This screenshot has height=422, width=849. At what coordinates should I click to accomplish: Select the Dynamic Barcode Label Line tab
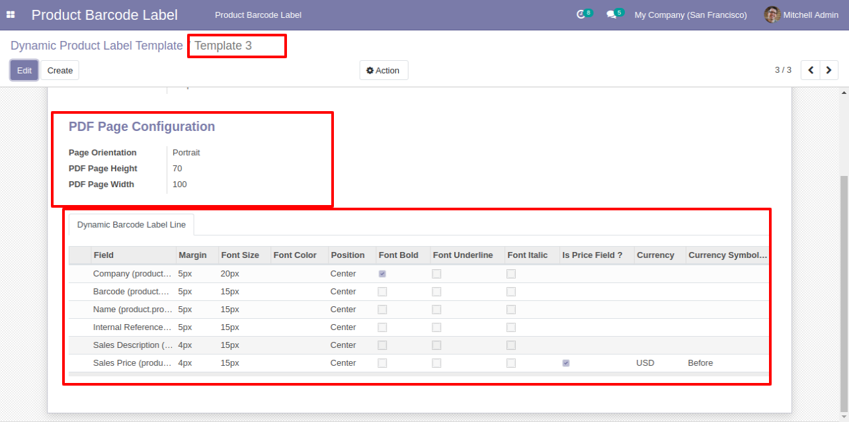point(132,225)
